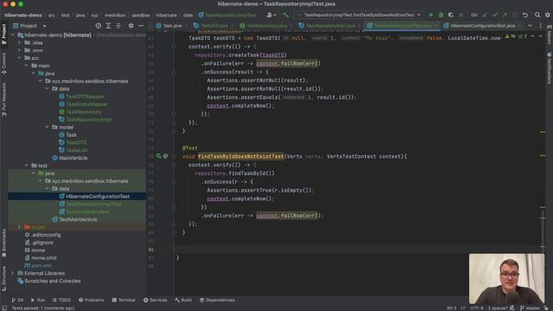Open Services tool window button

[x=156, y=300]
